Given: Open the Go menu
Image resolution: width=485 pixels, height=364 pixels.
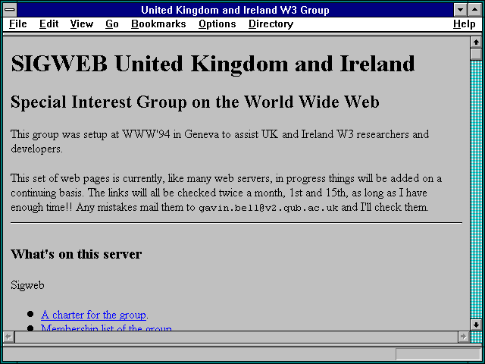Looking at the screenshot, I should tap(112, 24).
